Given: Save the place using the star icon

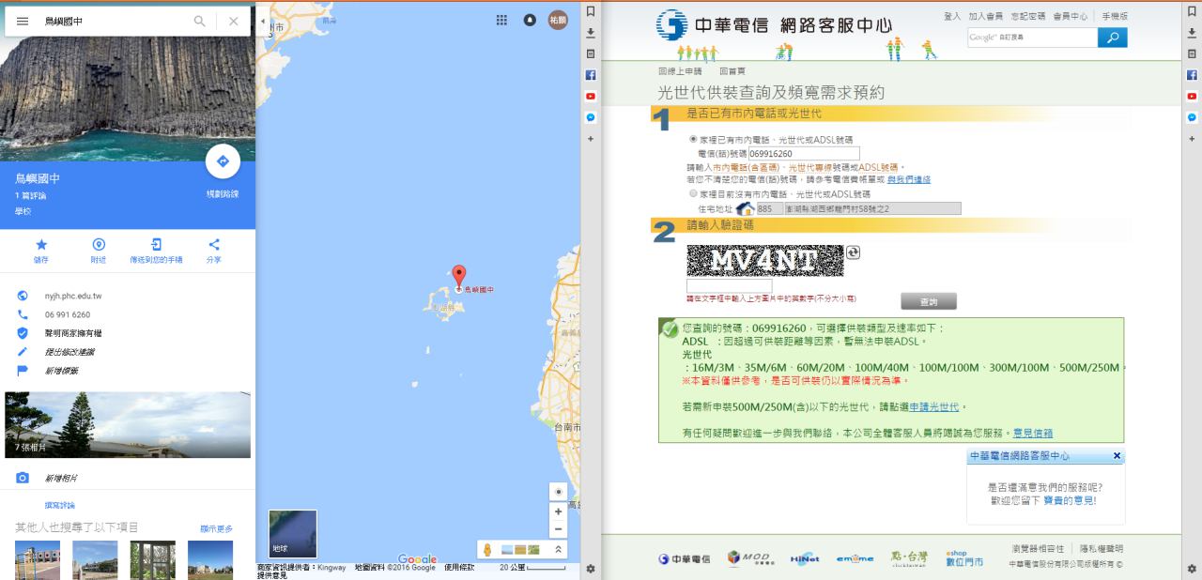Looking at the screenshot, I should tap(41, 245).
